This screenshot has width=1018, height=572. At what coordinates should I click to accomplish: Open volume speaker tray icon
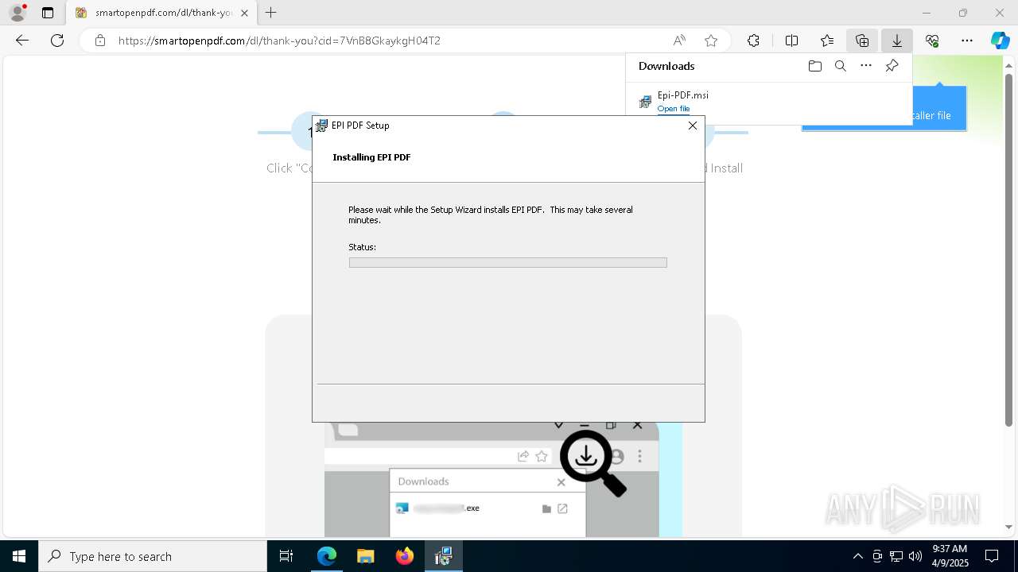click(915, 556)
